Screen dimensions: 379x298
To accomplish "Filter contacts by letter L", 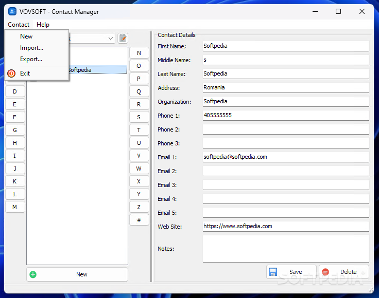I will [x=15, y=194].
